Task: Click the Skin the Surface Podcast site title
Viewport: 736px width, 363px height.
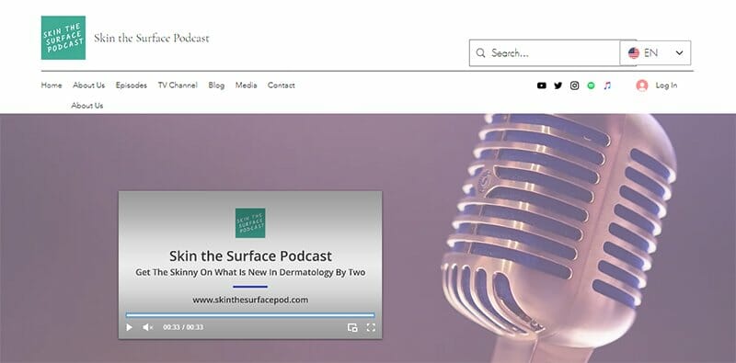Action: (x=152, y=38)
